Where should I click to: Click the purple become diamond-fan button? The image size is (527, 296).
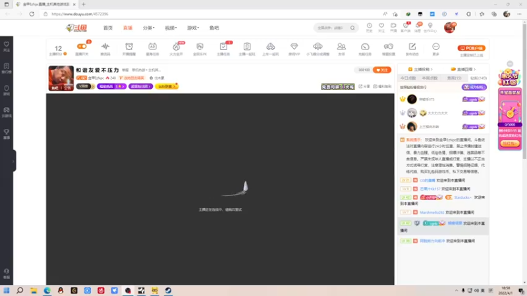(474, 87)
